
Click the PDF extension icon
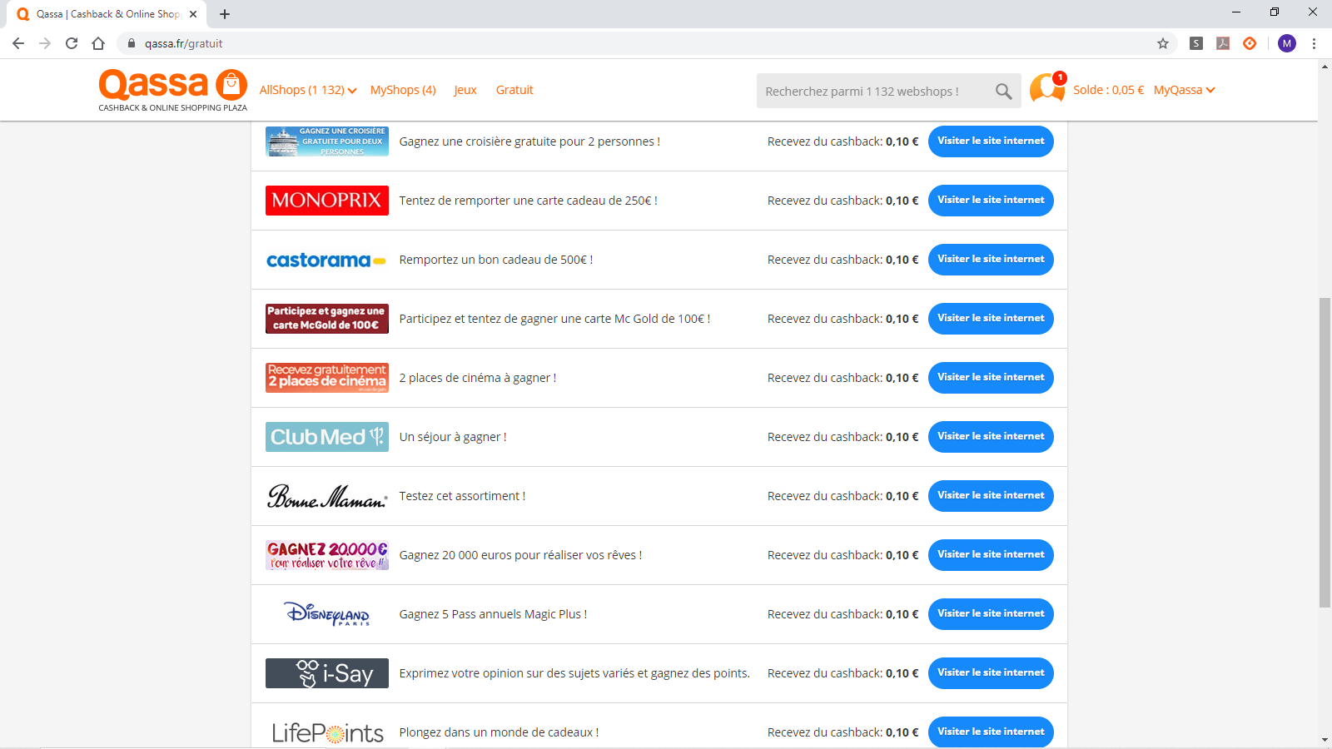pyautogui.click(x=1223, y=43)
